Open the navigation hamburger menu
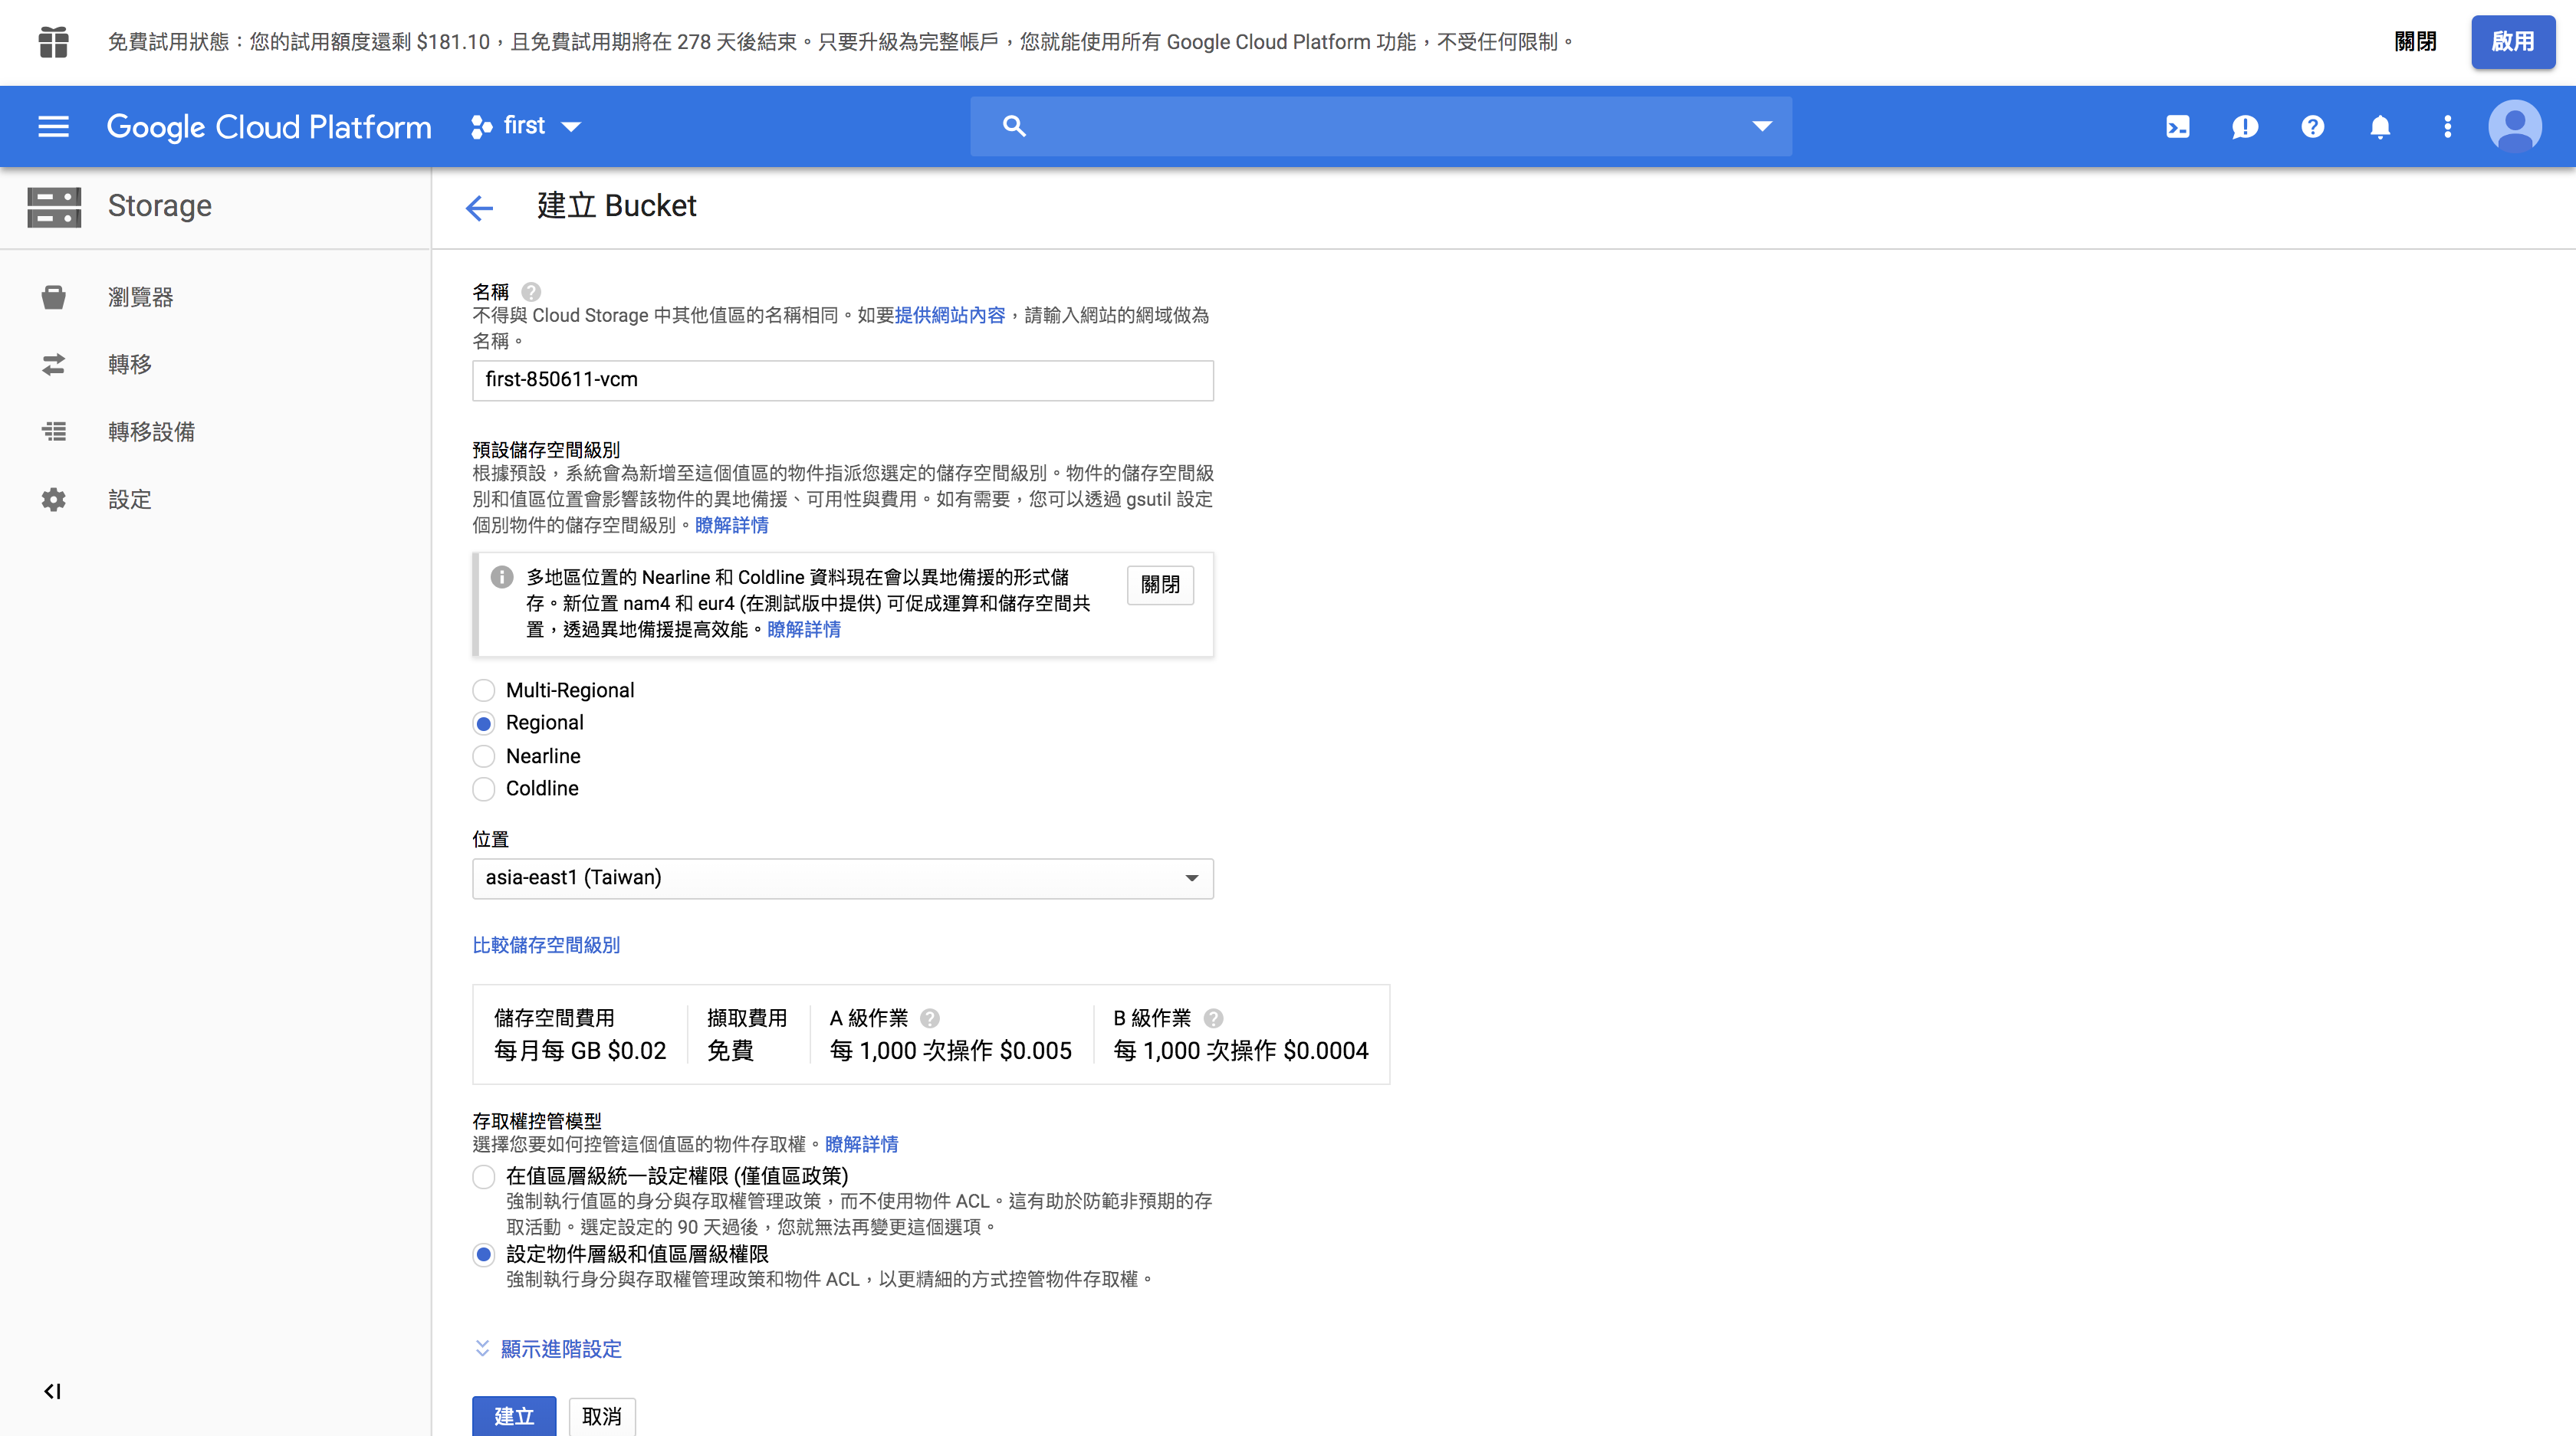The width and height of the screenshot is (2576, 1436). tap(53, 126)
